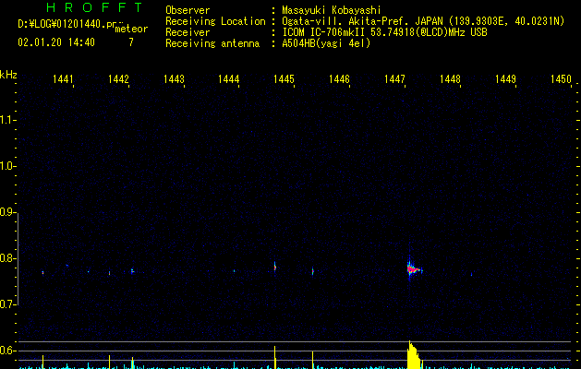Click time axis marker 1441
Viewport: 581px width, 369px height.
pos(63,79)
